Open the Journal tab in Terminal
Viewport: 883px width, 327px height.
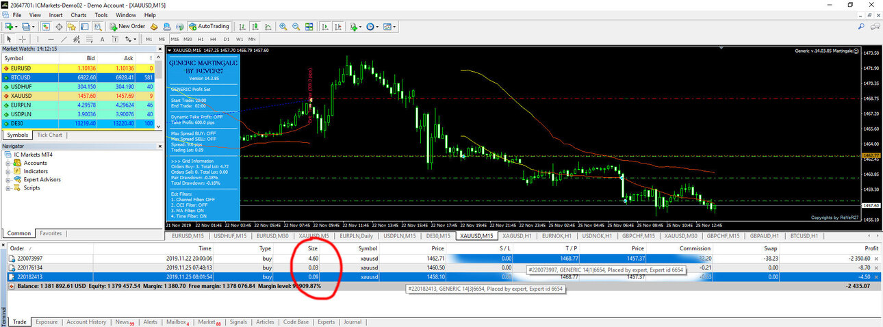tap(353, 322)
